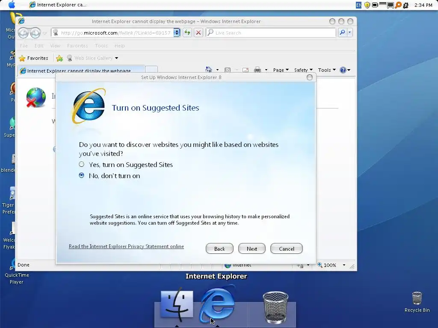The image size is (438, 328).
Task: Open the Tools menu in menu bar
Action: pos(101,46)
